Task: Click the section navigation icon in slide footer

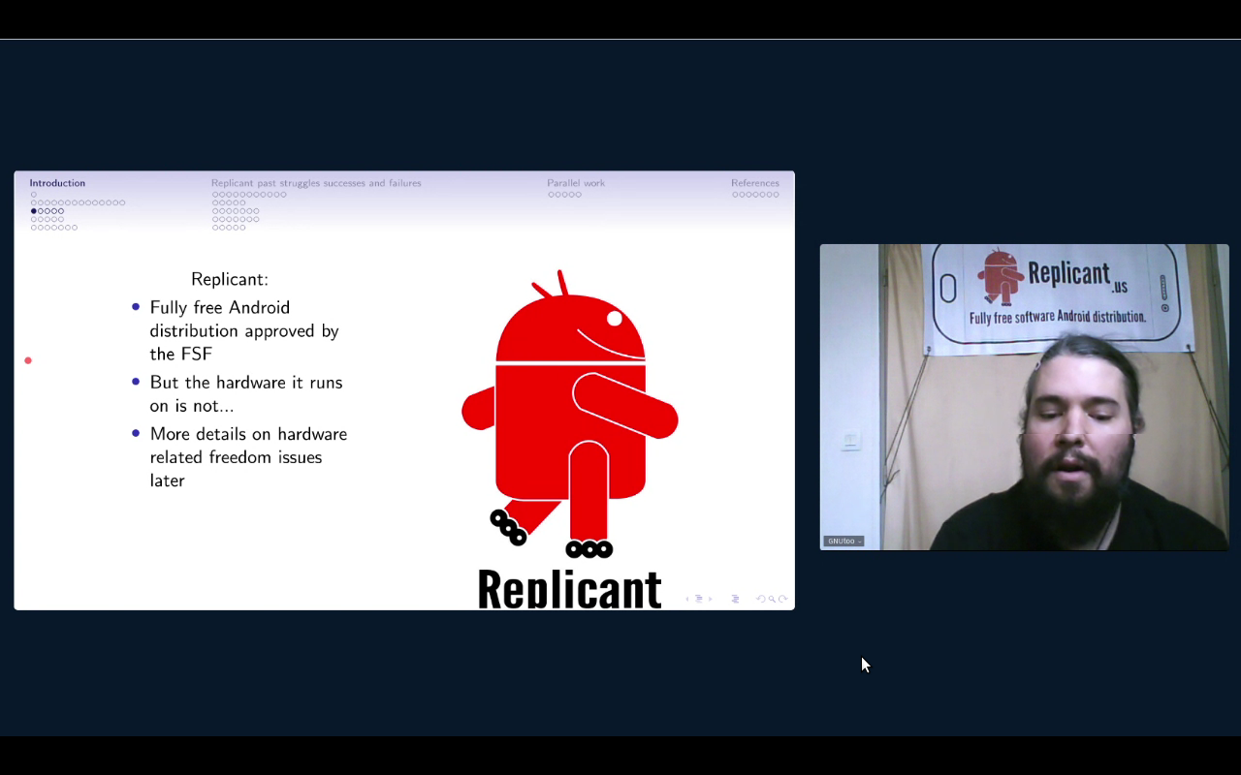Action: tap(735, 599)
